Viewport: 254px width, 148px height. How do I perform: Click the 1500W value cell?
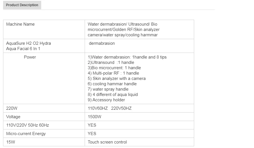click(95, 117)
